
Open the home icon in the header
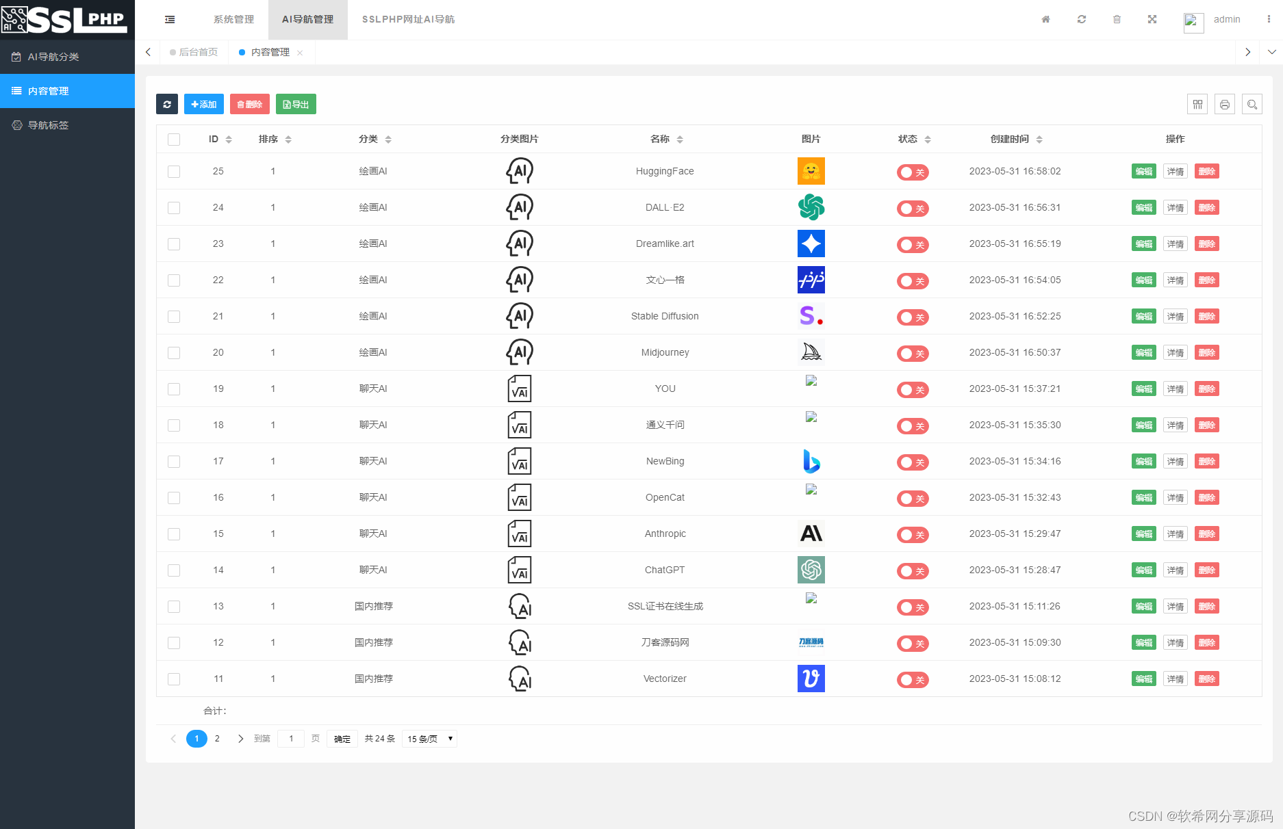click(1045, 19)
